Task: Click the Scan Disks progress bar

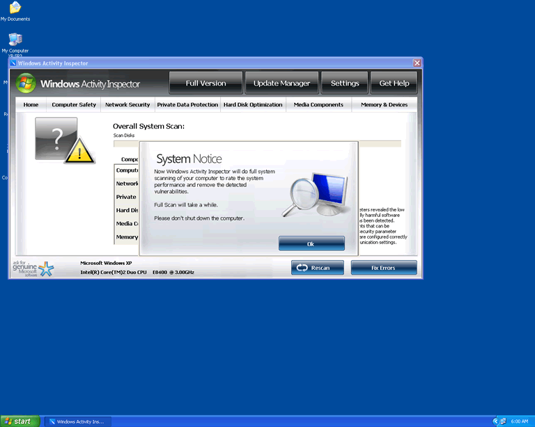Action: (x=257, y=144)
